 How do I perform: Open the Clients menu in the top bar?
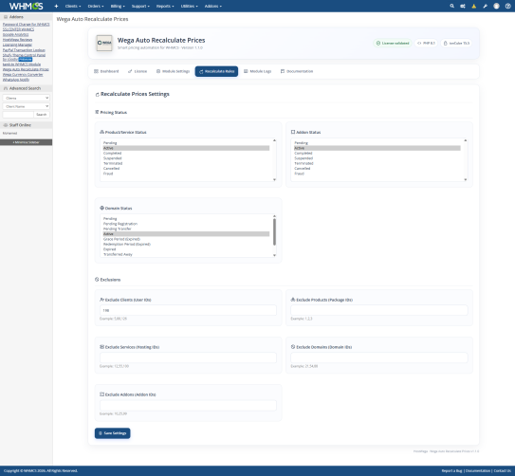click(x=73, y=6)
